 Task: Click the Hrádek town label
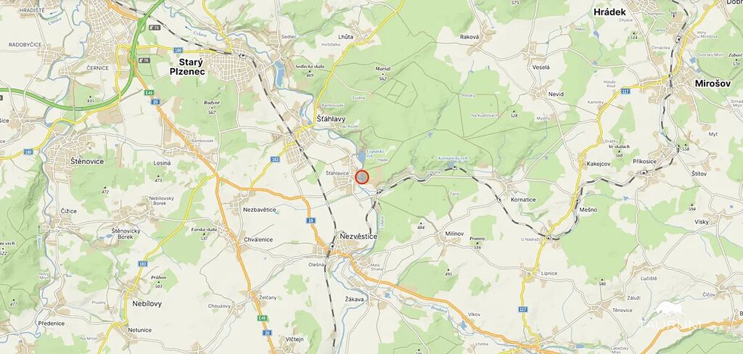[x=609, y=12]
